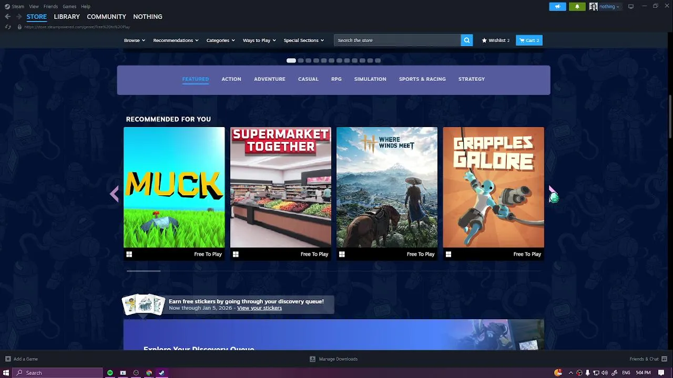This screenshot has height=378, width=673.
Task: Click the Windows taskbar Search box
Action: 58,373
